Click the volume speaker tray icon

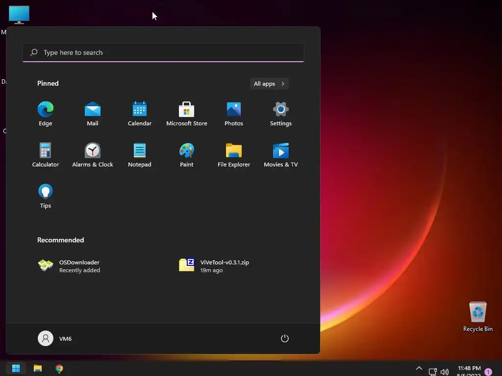click(444, 372)
